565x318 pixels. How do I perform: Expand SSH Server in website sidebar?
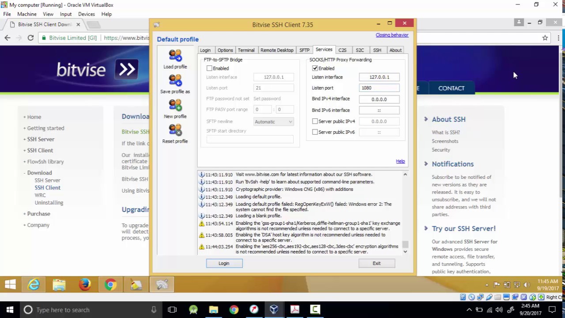point(24,139)
